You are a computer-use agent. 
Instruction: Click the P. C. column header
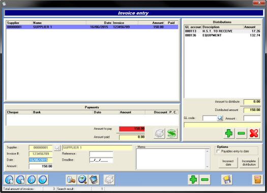pos(173,112)
